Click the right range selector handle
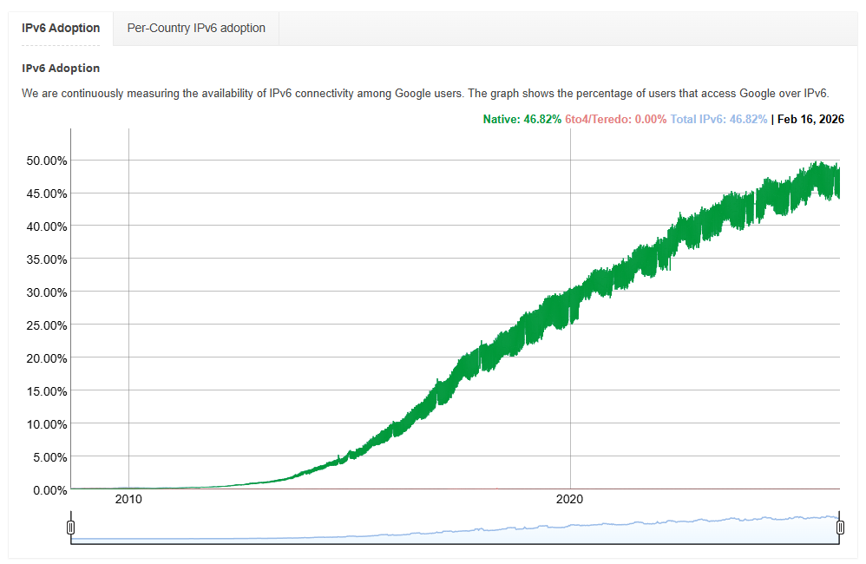The height and width of the screenshot is (564, 866). coord(839,527)
